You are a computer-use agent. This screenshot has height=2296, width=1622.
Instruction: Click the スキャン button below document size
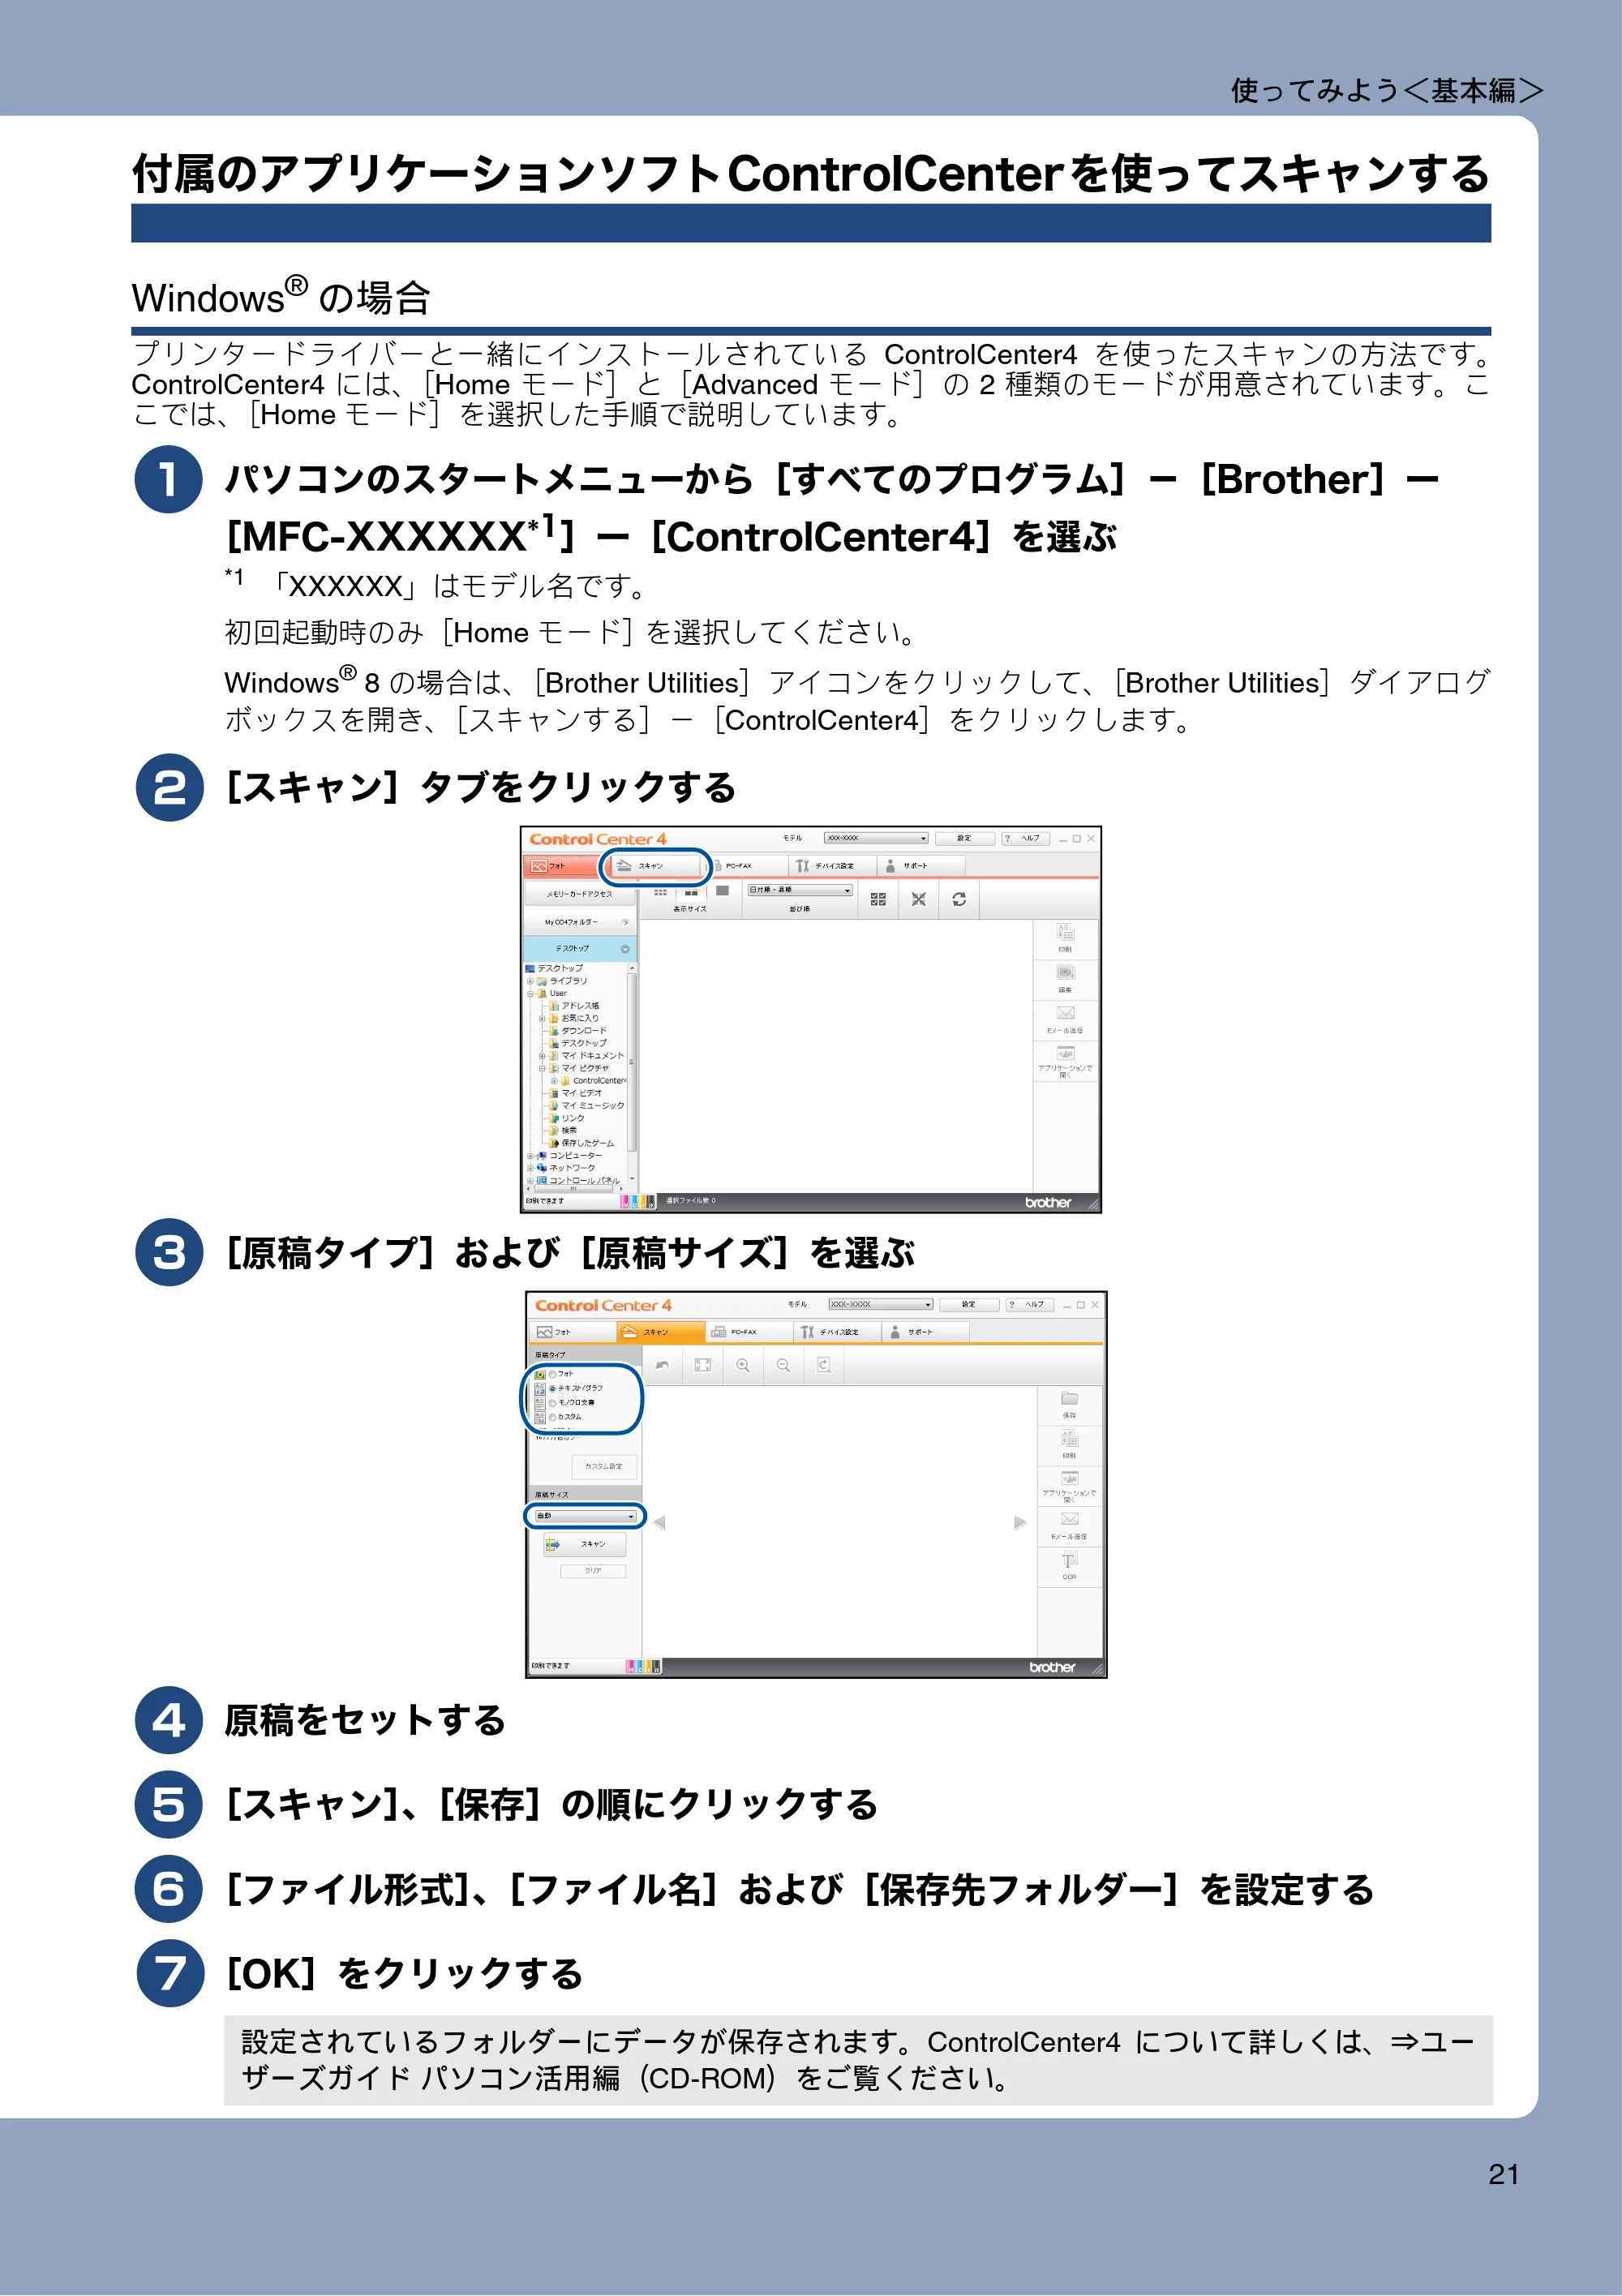[585, 1544]
